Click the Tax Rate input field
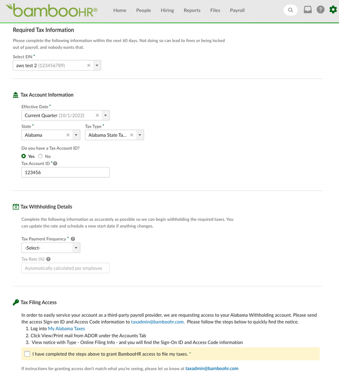Viewport: 339px width, 386px height. [x=66, y=268]
